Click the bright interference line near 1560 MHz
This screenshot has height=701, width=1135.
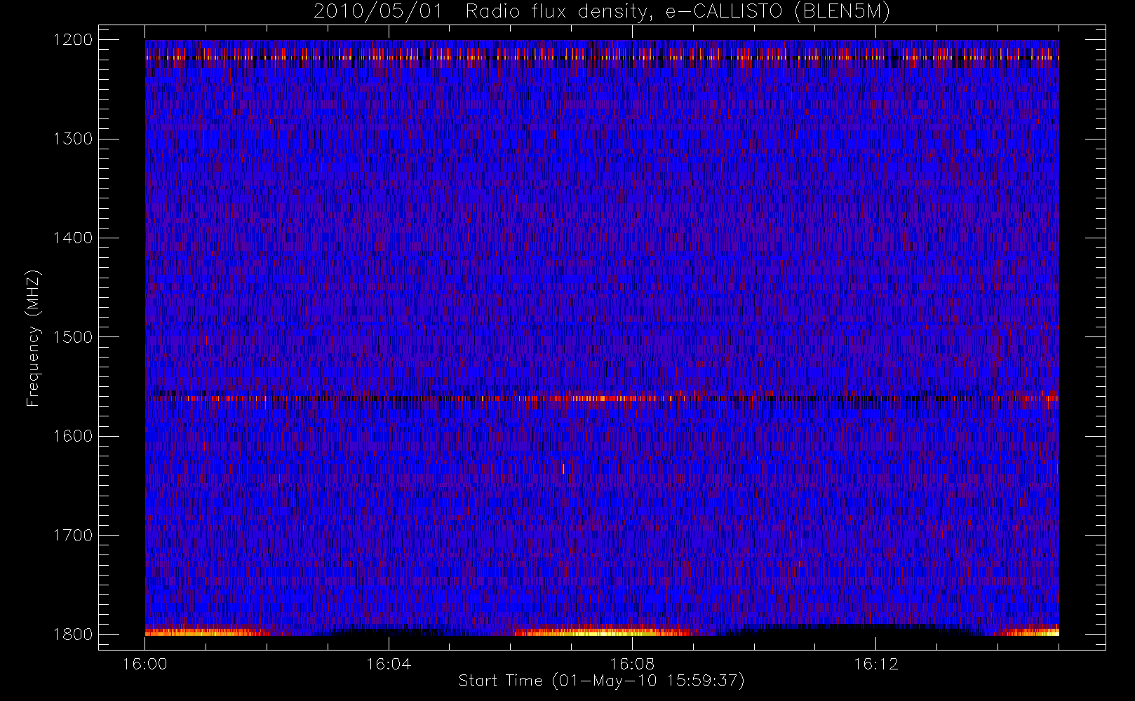(x=602, y=398)
